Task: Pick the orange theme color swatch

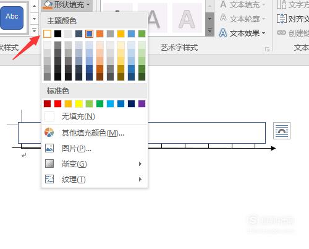Action: (x=99, y=33)
